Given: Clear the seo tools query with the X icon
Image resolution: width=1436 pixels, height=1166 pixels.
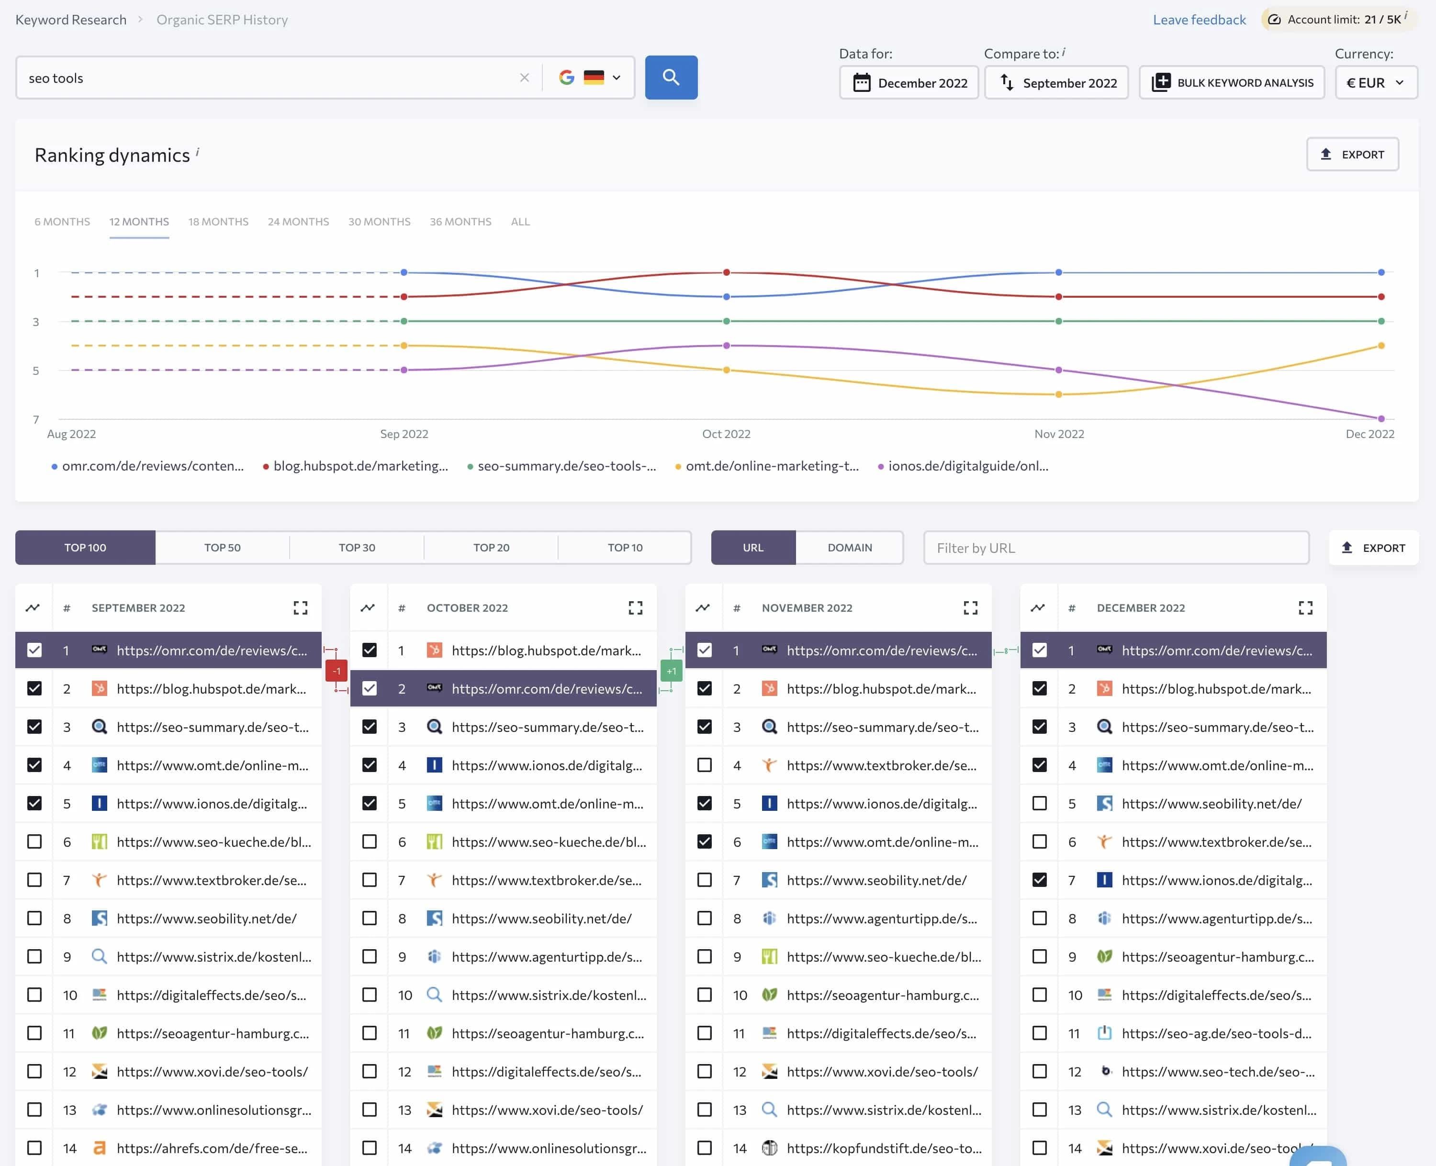Looking at the screenshot, I should pyautogui.click(x=524, y=77).
